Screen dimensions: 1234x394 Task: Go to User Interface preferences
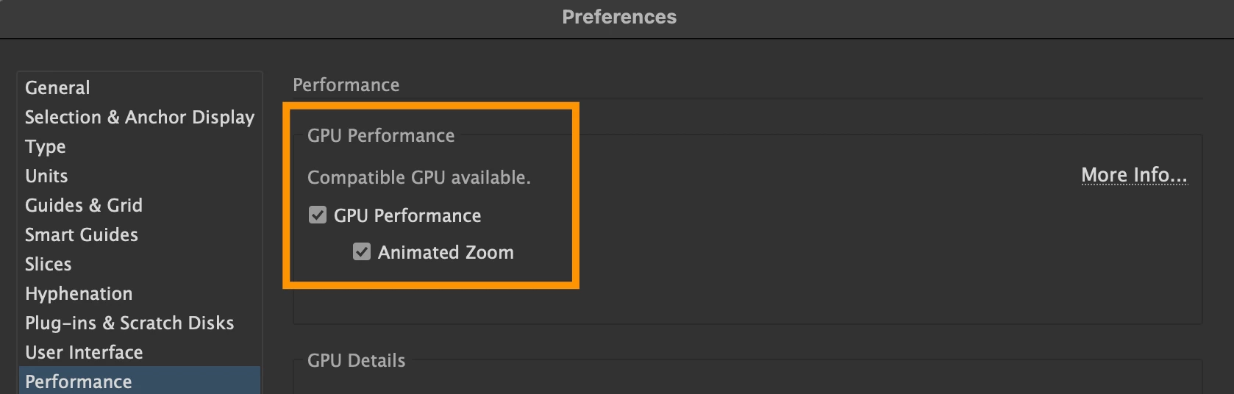(84, 352)
